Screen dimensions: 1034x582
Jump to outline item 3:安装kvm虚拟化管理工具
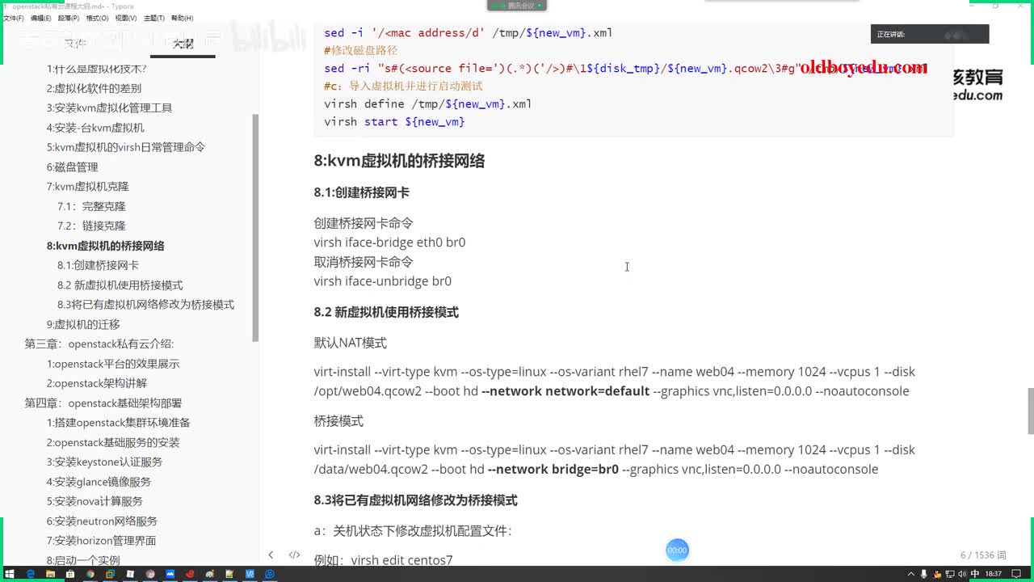pos(109,108)
